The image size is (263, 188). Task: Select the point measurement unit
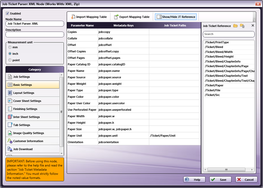tap(10, 60)
